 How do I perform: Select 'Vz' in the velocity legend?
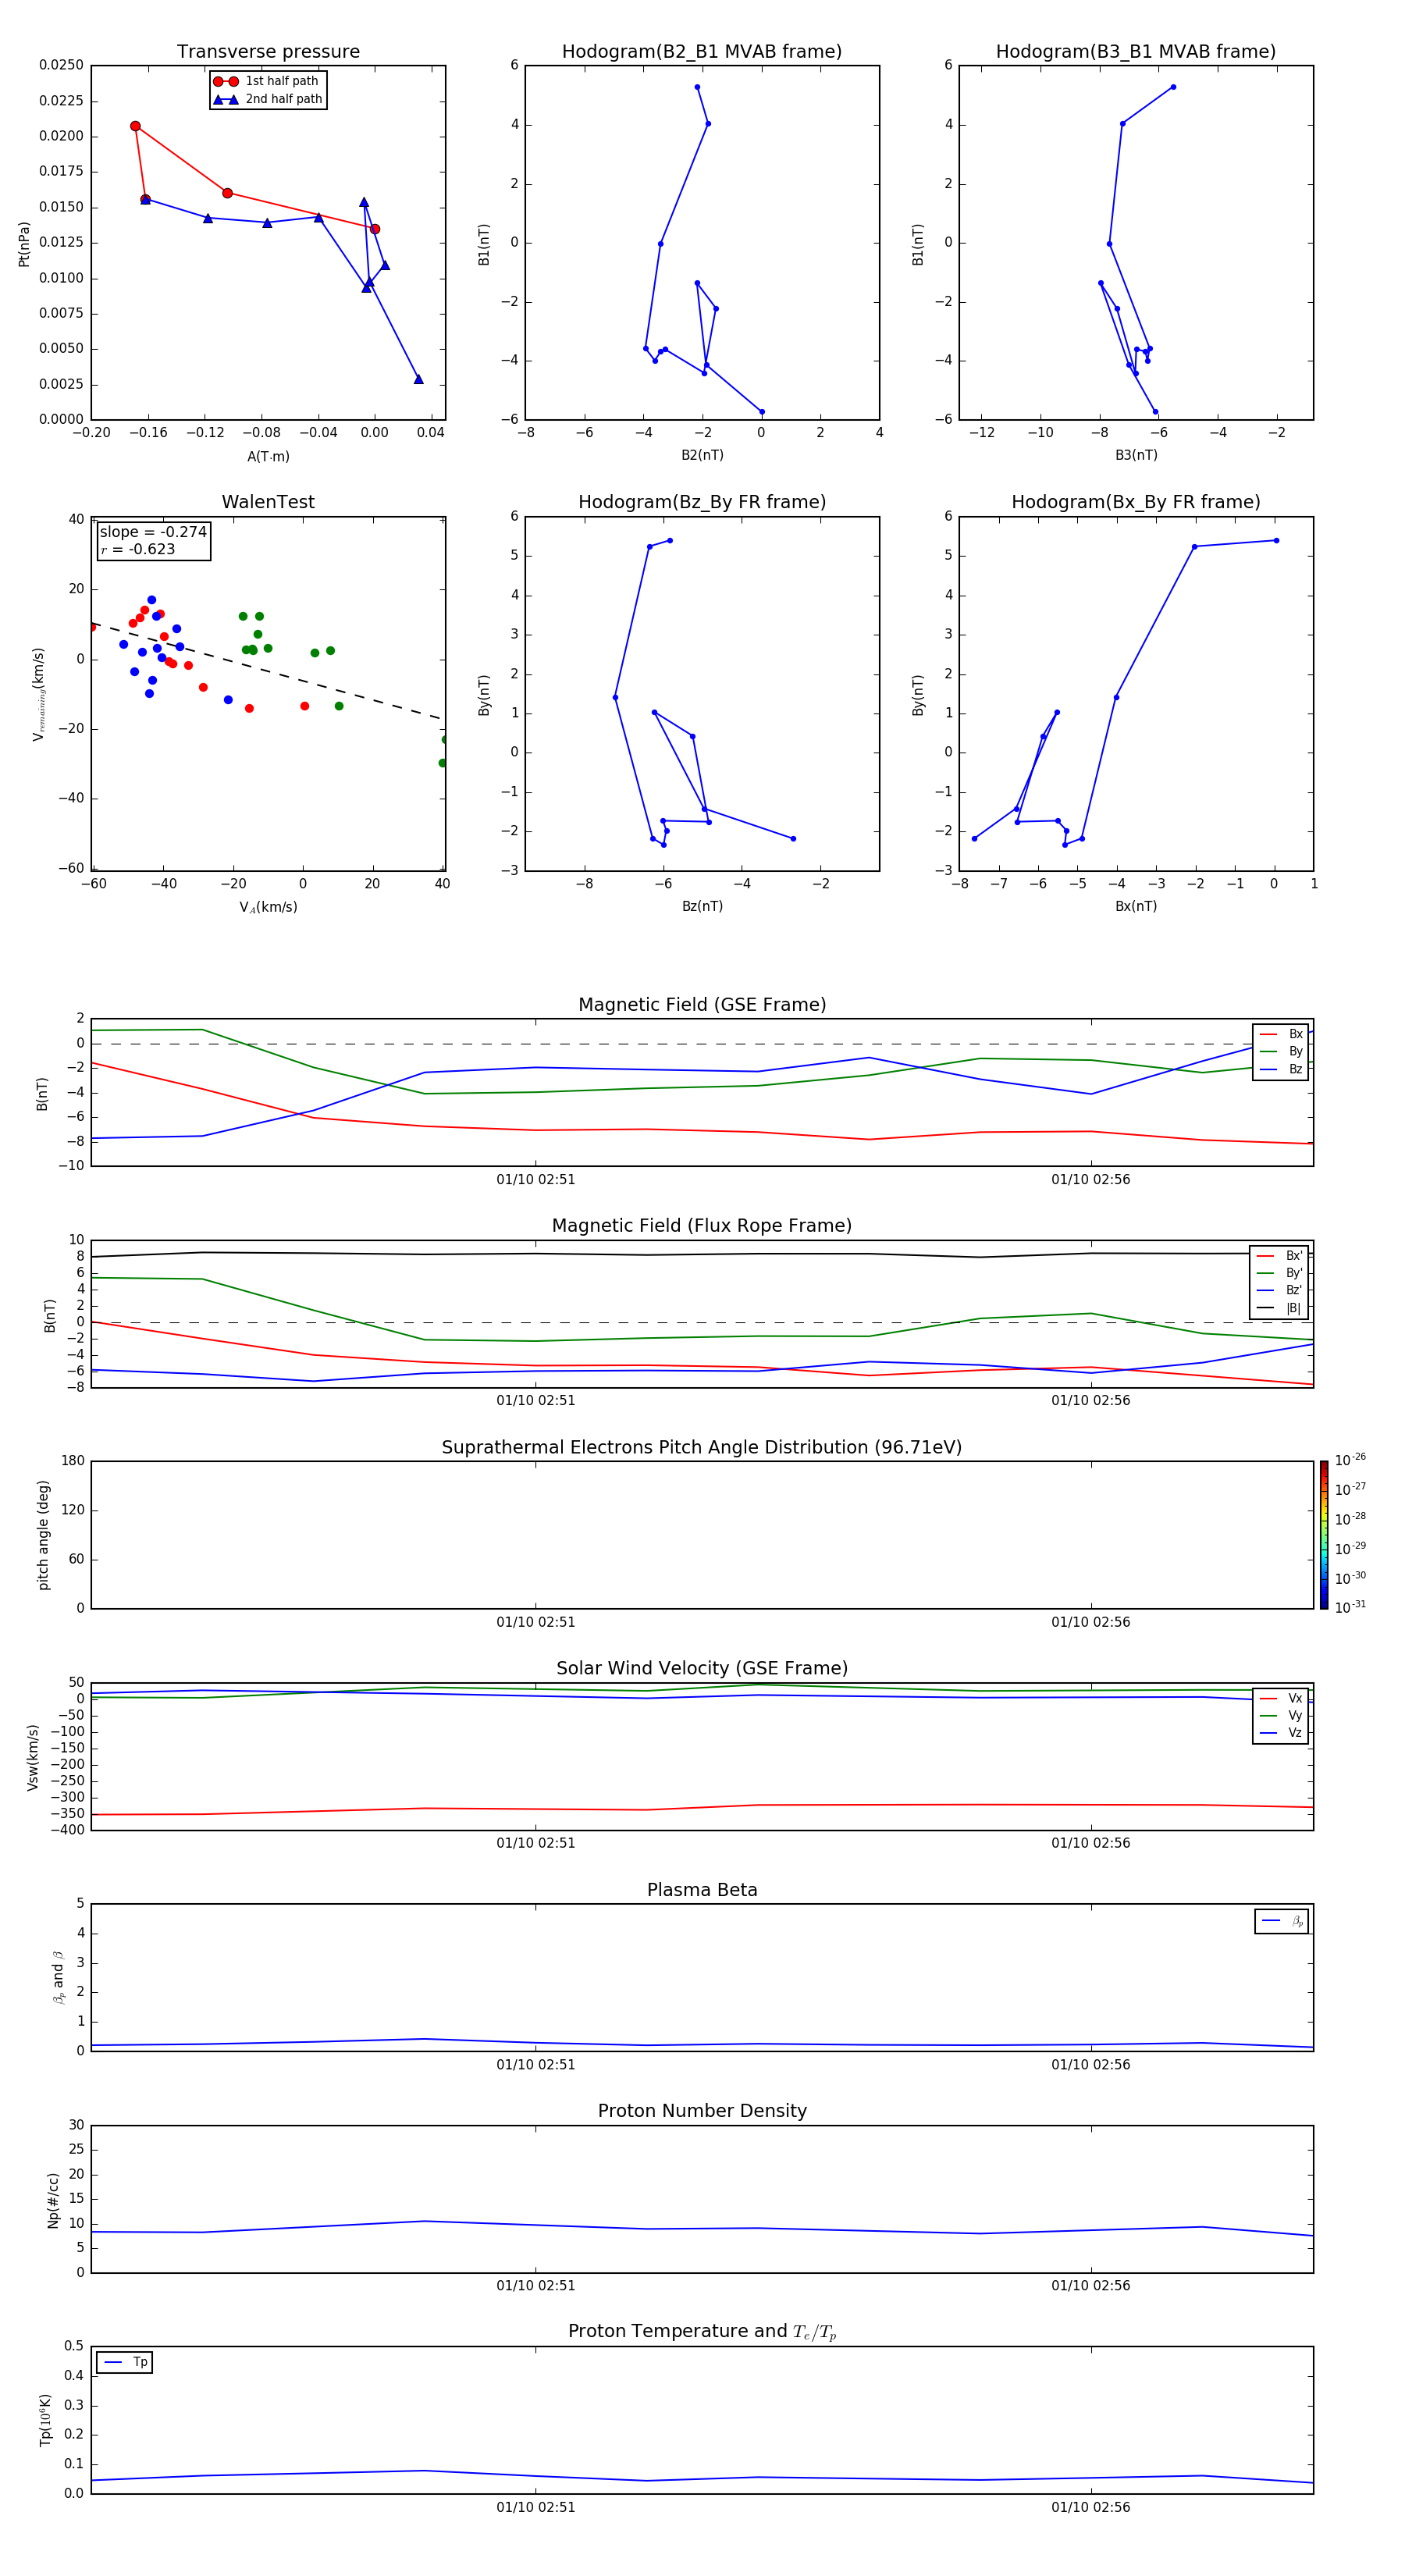click(x=1281, y=1733)
